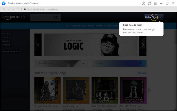Viewport: 177px width, 111px height.
Task: Open the Logic new album banner
Action: tap(90, 45)
